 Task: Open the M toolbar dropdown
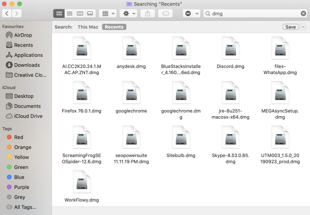[192, 13]
